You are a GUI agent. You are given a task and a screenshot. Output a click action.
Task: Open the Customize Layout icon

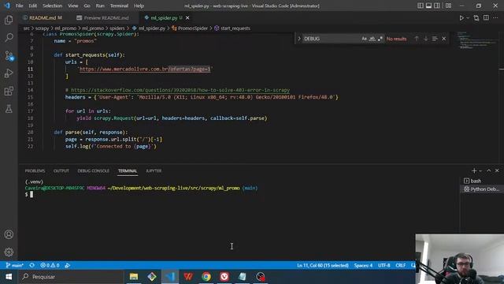coord(448,6)
